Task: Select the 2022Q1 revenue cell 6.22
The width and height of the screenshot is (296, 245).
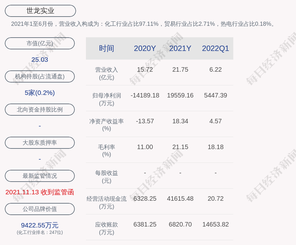Action: click(x=215, y=69)
